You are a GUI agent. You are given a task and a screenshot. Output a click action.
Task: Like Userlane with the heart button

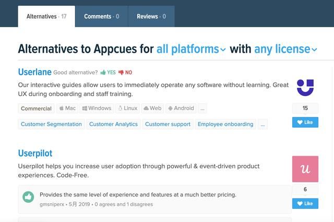tap(305, 122)
